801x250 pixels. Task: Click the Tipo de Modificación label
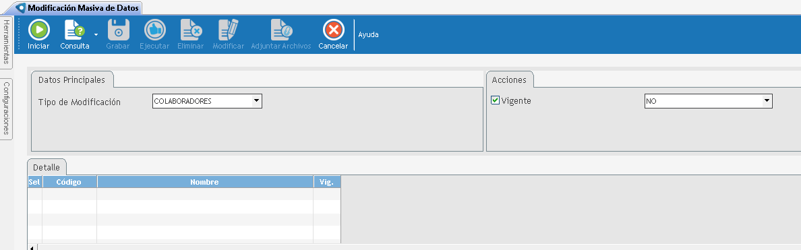click(x=80, y=102)
